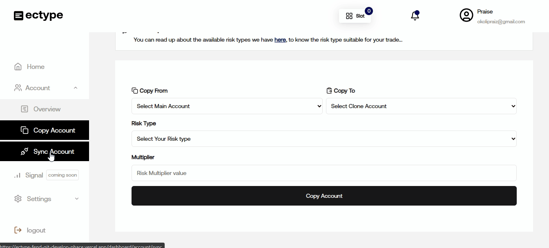The image size is (549, 248).
Task: Collapse the Account sidebar section
Action: click(76, 88)
